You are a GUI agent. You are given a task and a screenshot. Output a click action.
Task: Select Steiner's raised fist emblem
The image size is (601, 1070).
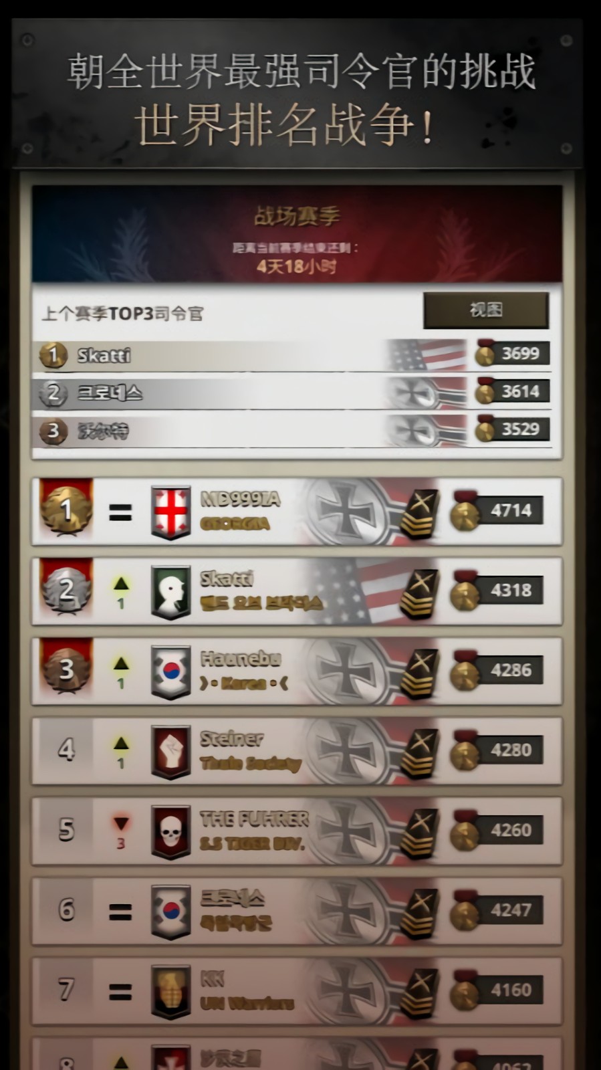click(171, 752)
